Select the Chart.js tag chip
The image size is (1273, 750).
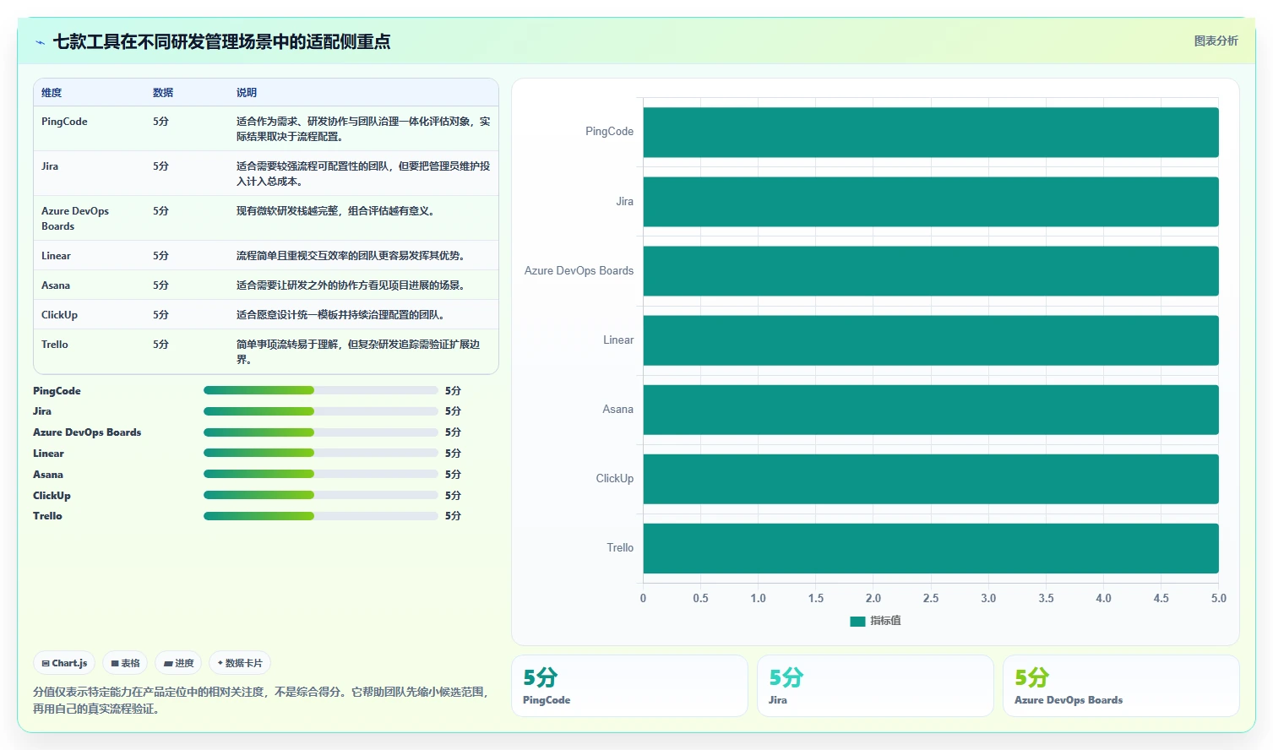pyautogui.click(x=64, y=663)
